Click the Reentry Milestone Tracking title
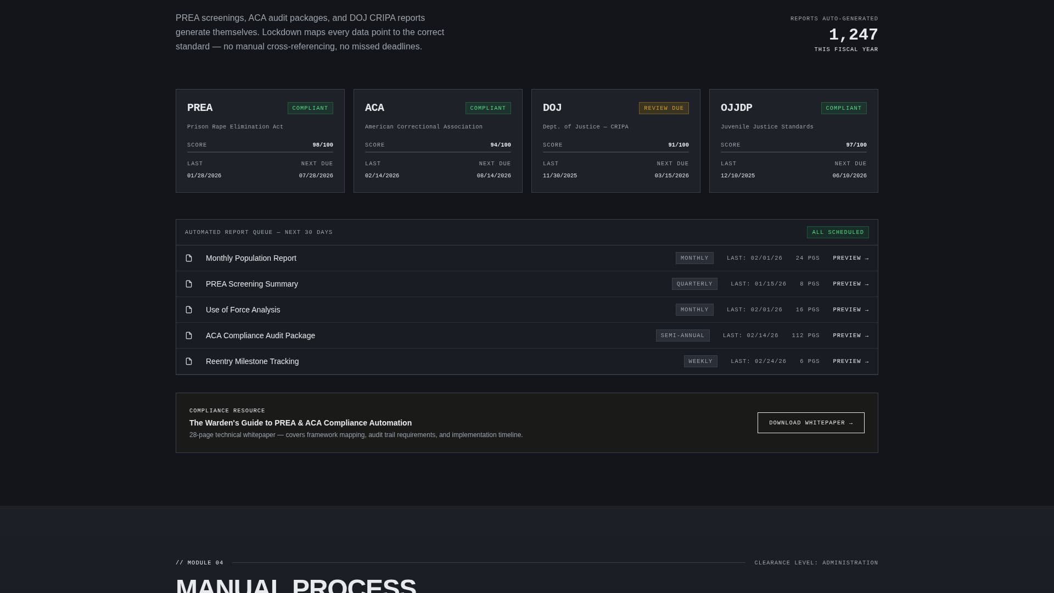This screenshot has width=1054, height=593. [x=252, y=361]
